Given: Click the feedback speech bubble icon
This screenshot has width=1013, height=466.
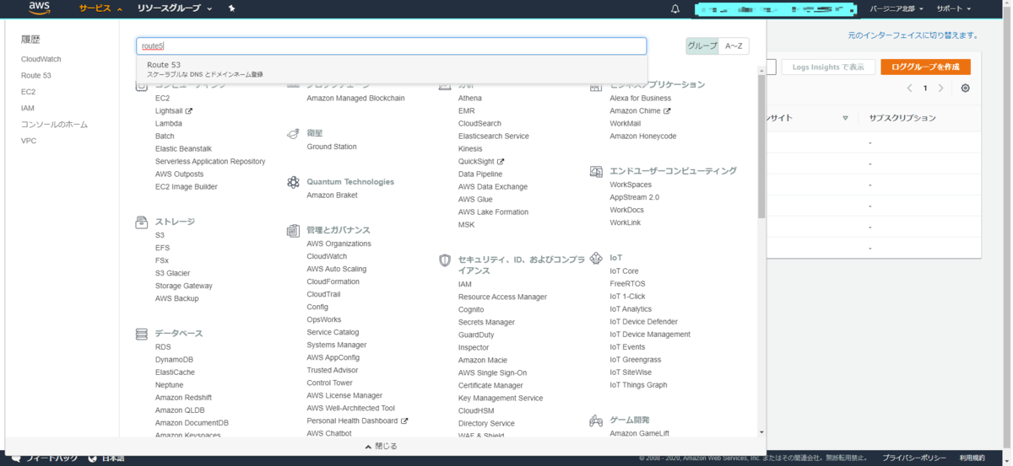Looking at the screenshot, I should click(x=16, y=458).
